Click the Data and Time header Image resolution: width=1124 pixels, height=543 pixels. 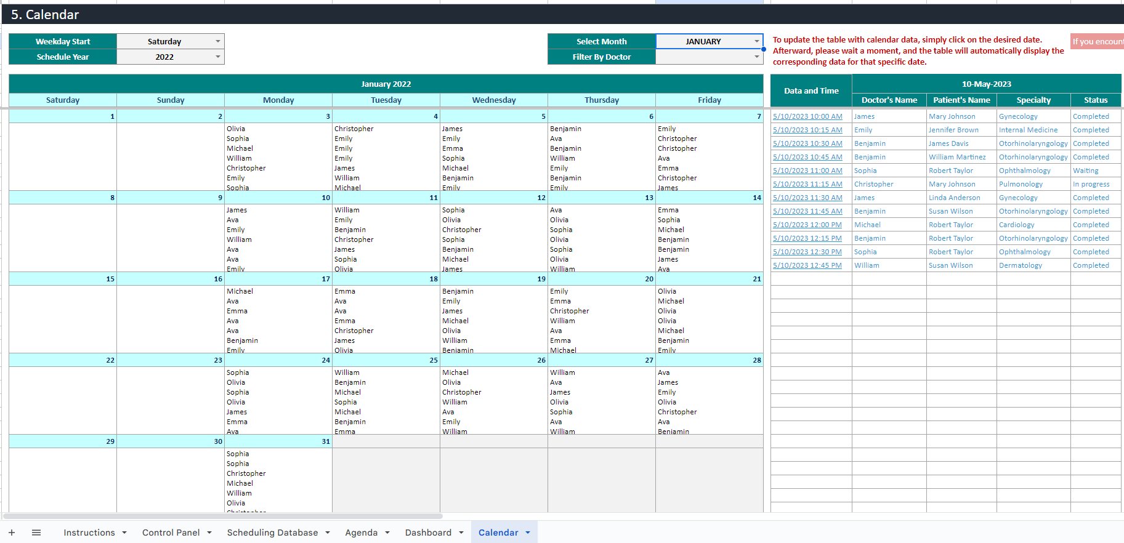[x=811, y=90]
